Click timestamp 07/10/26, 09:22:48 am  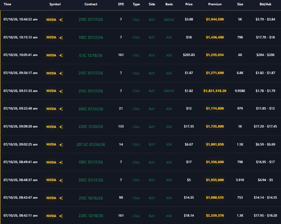click(20, 108)
